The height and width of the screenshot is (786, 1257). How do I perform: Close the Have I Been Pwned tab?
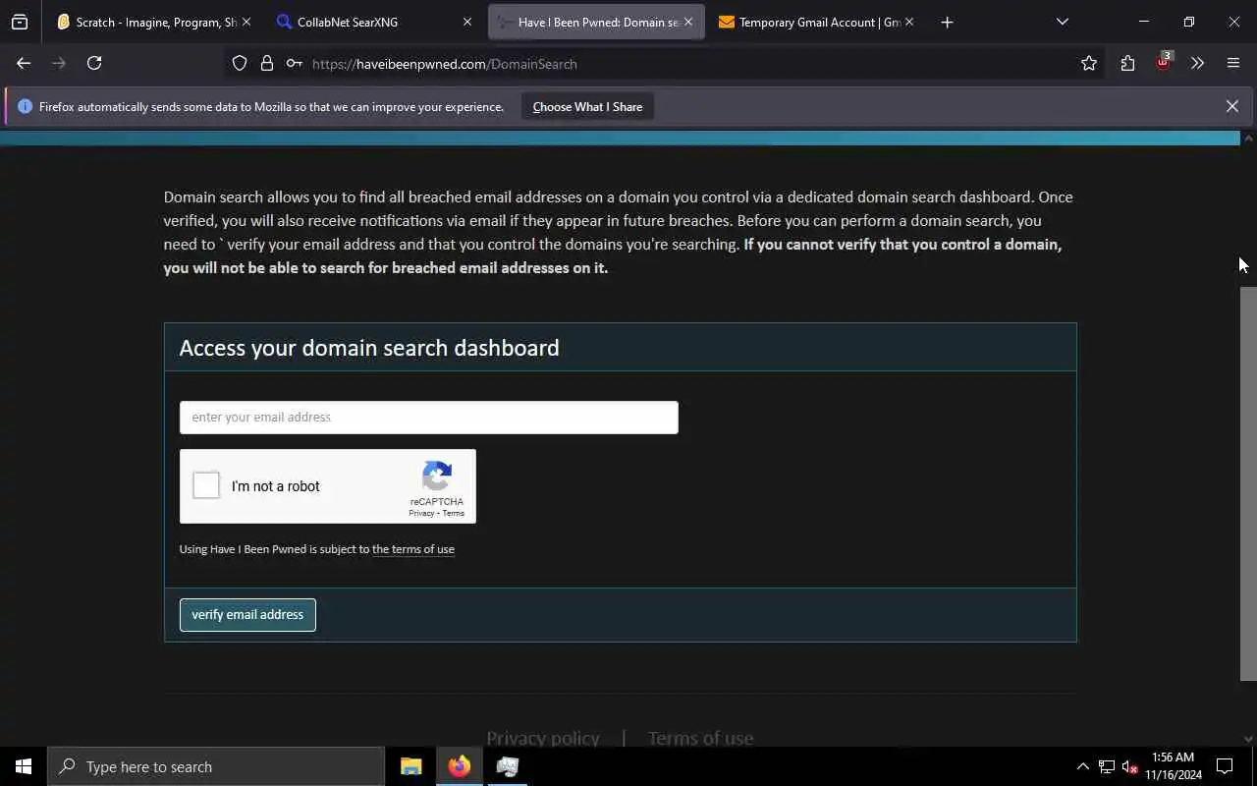point(687,22)
